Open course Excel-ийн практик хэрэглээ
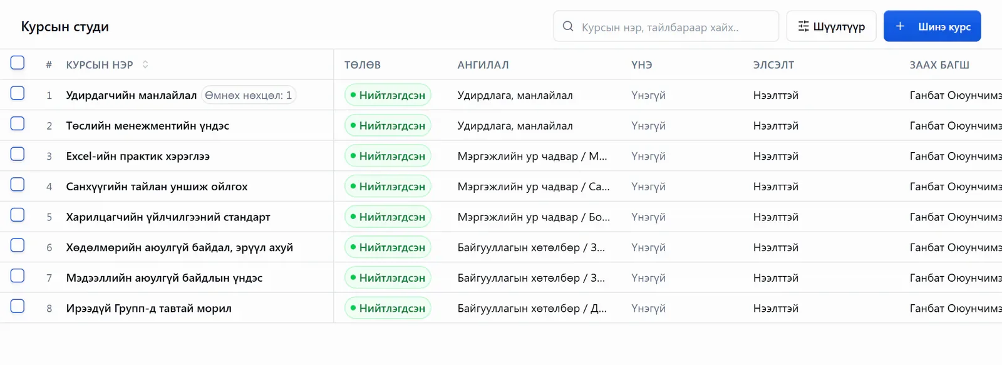1002x365 pixels. [138, 157]
